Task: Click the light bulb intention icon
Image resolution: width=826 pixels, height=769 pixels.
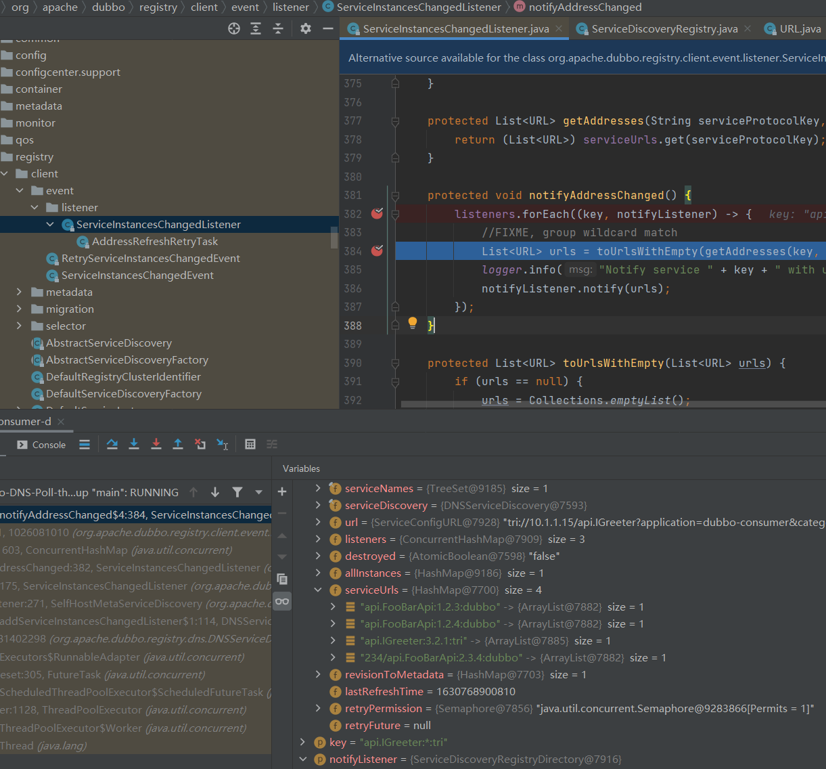Action: [413, 324]
